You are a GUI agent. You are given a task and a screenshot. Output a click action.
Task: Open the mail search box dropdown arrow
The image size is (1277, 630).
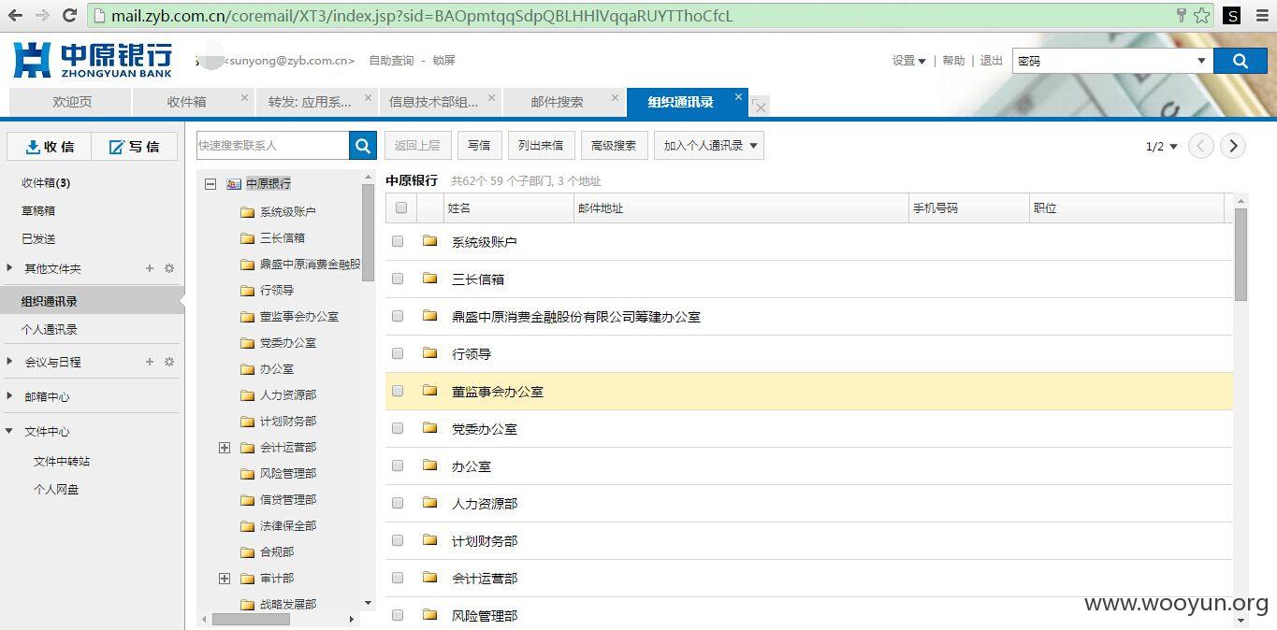click(1202, 61)
